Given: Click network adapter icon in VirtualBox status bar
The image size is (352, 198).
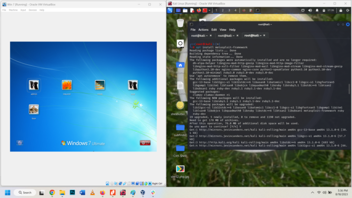Looking at the screenshot, I should pos(120,184).
